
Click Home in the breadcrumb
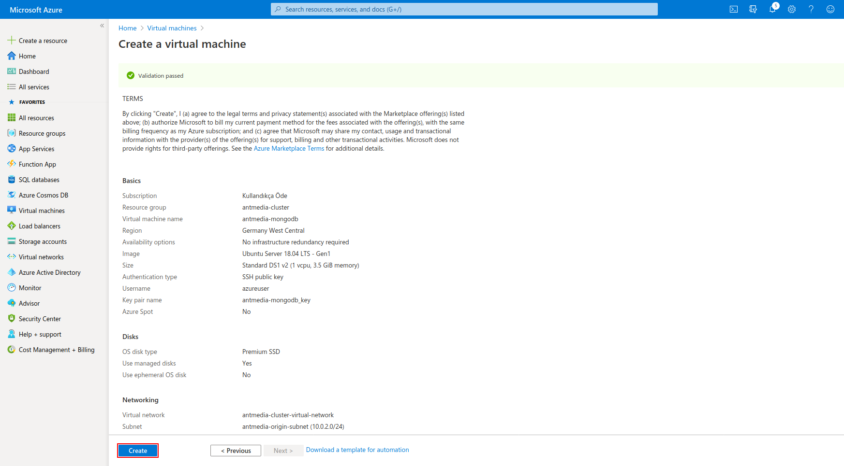128,28
